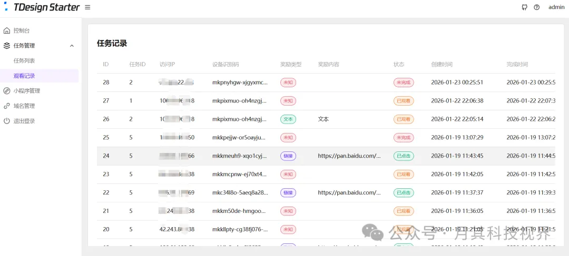This screenshot has height=256, width=569.
Task: Click the 链接 tag in row 24
Action: point(288,156)
